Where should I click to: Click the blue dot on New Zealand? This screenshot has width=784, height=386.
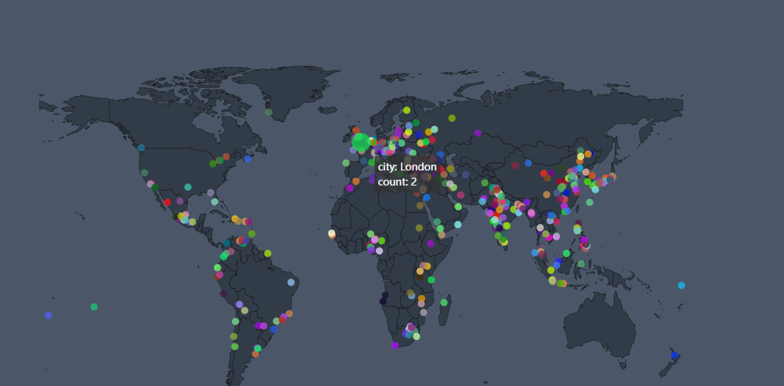(674, 355)
